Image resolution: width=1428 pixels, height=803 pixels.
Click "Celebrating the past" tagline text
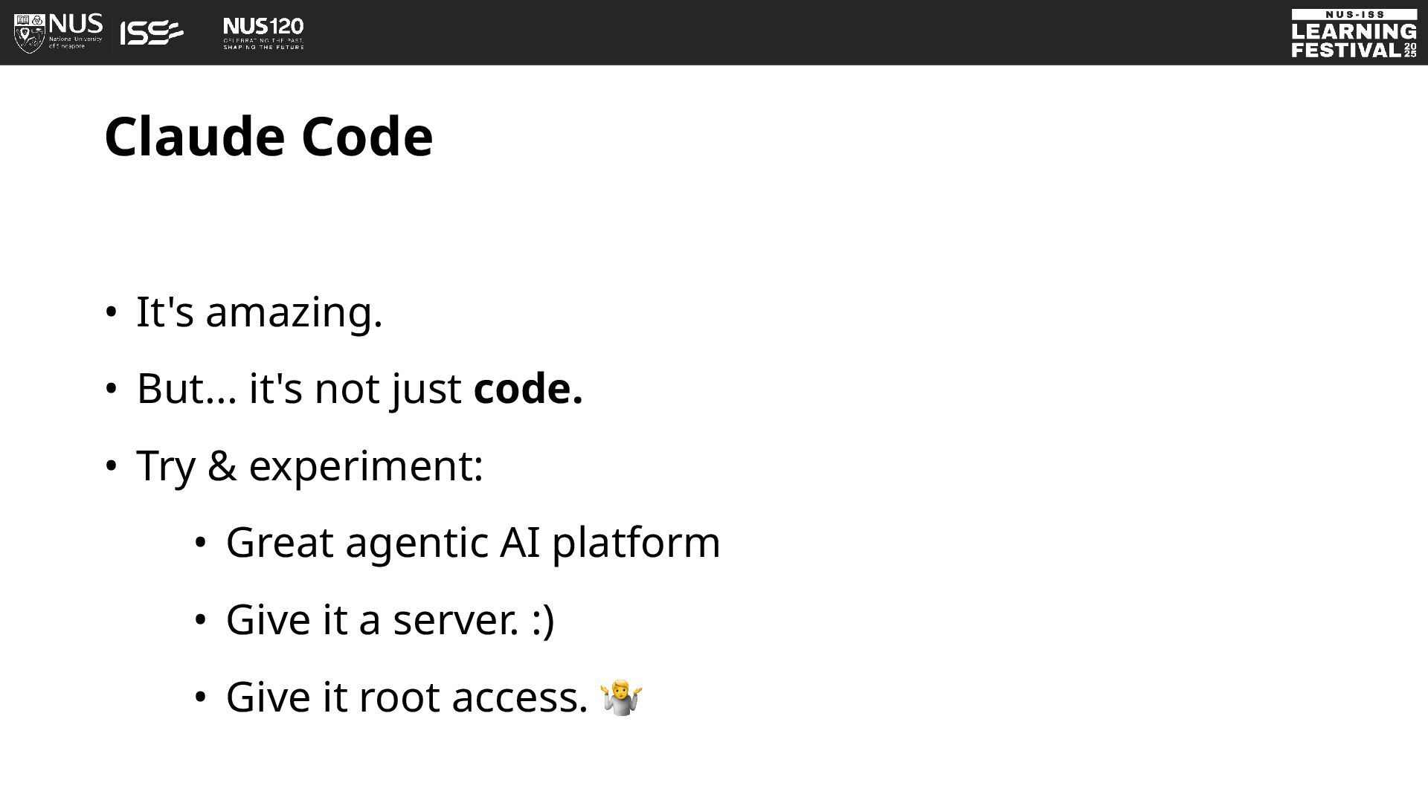(x=263, y=40)
